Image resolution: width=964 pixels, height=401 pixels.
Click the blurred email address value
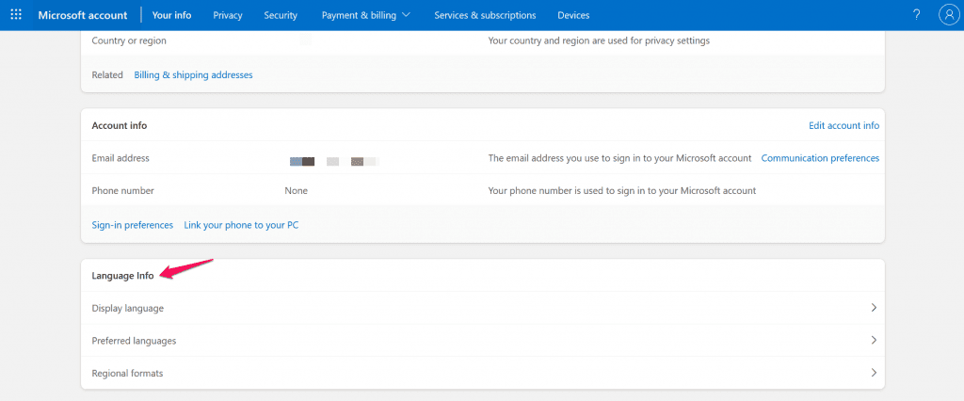point(334,161)
